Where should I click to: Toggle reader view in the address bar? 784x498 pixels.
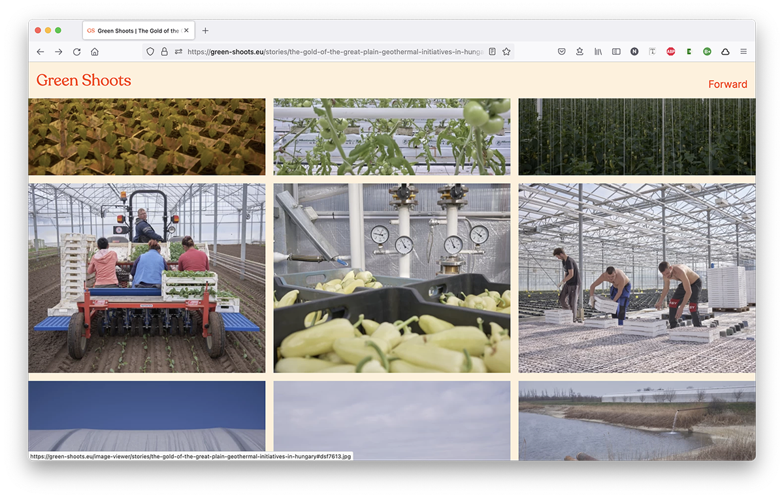pos(492,52)
